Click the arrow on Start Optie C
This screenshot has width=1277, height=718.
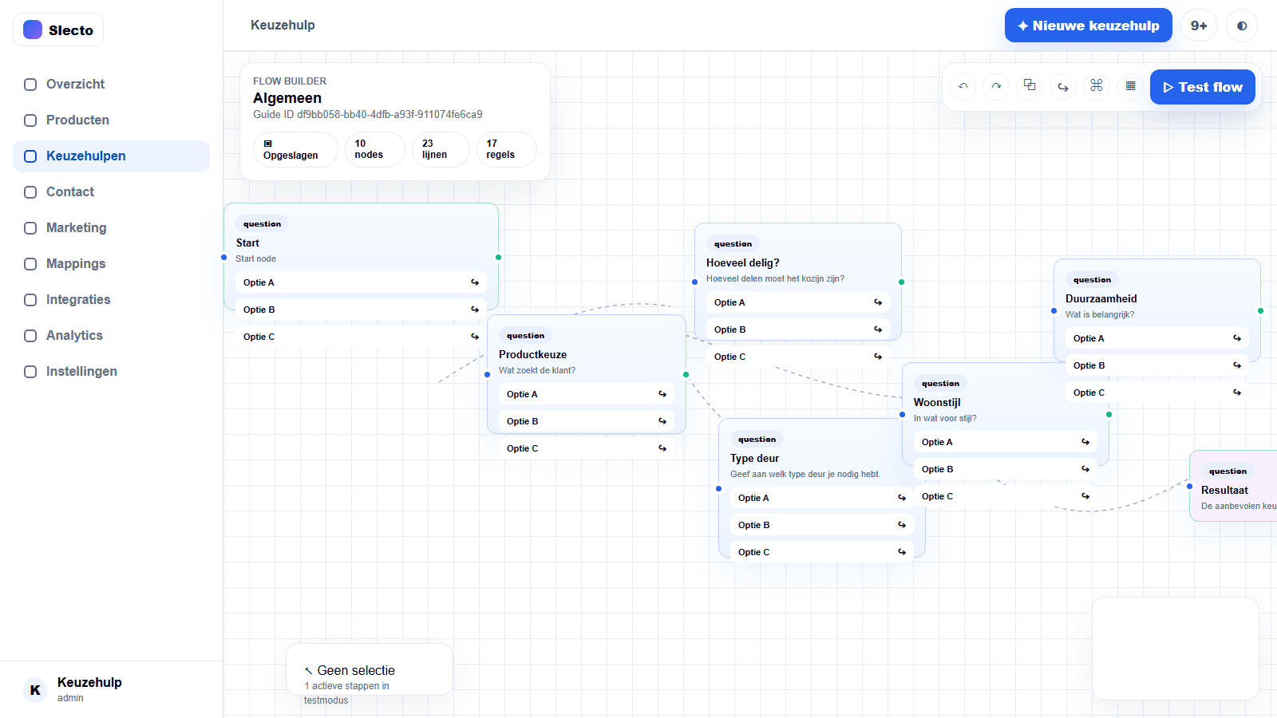point(475,337)
